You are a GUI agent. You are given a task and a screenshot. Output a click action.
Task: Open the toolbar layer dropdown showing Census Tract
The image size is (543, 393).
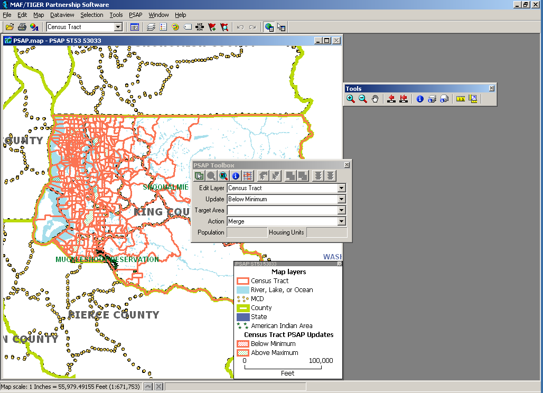pos(118,27)
